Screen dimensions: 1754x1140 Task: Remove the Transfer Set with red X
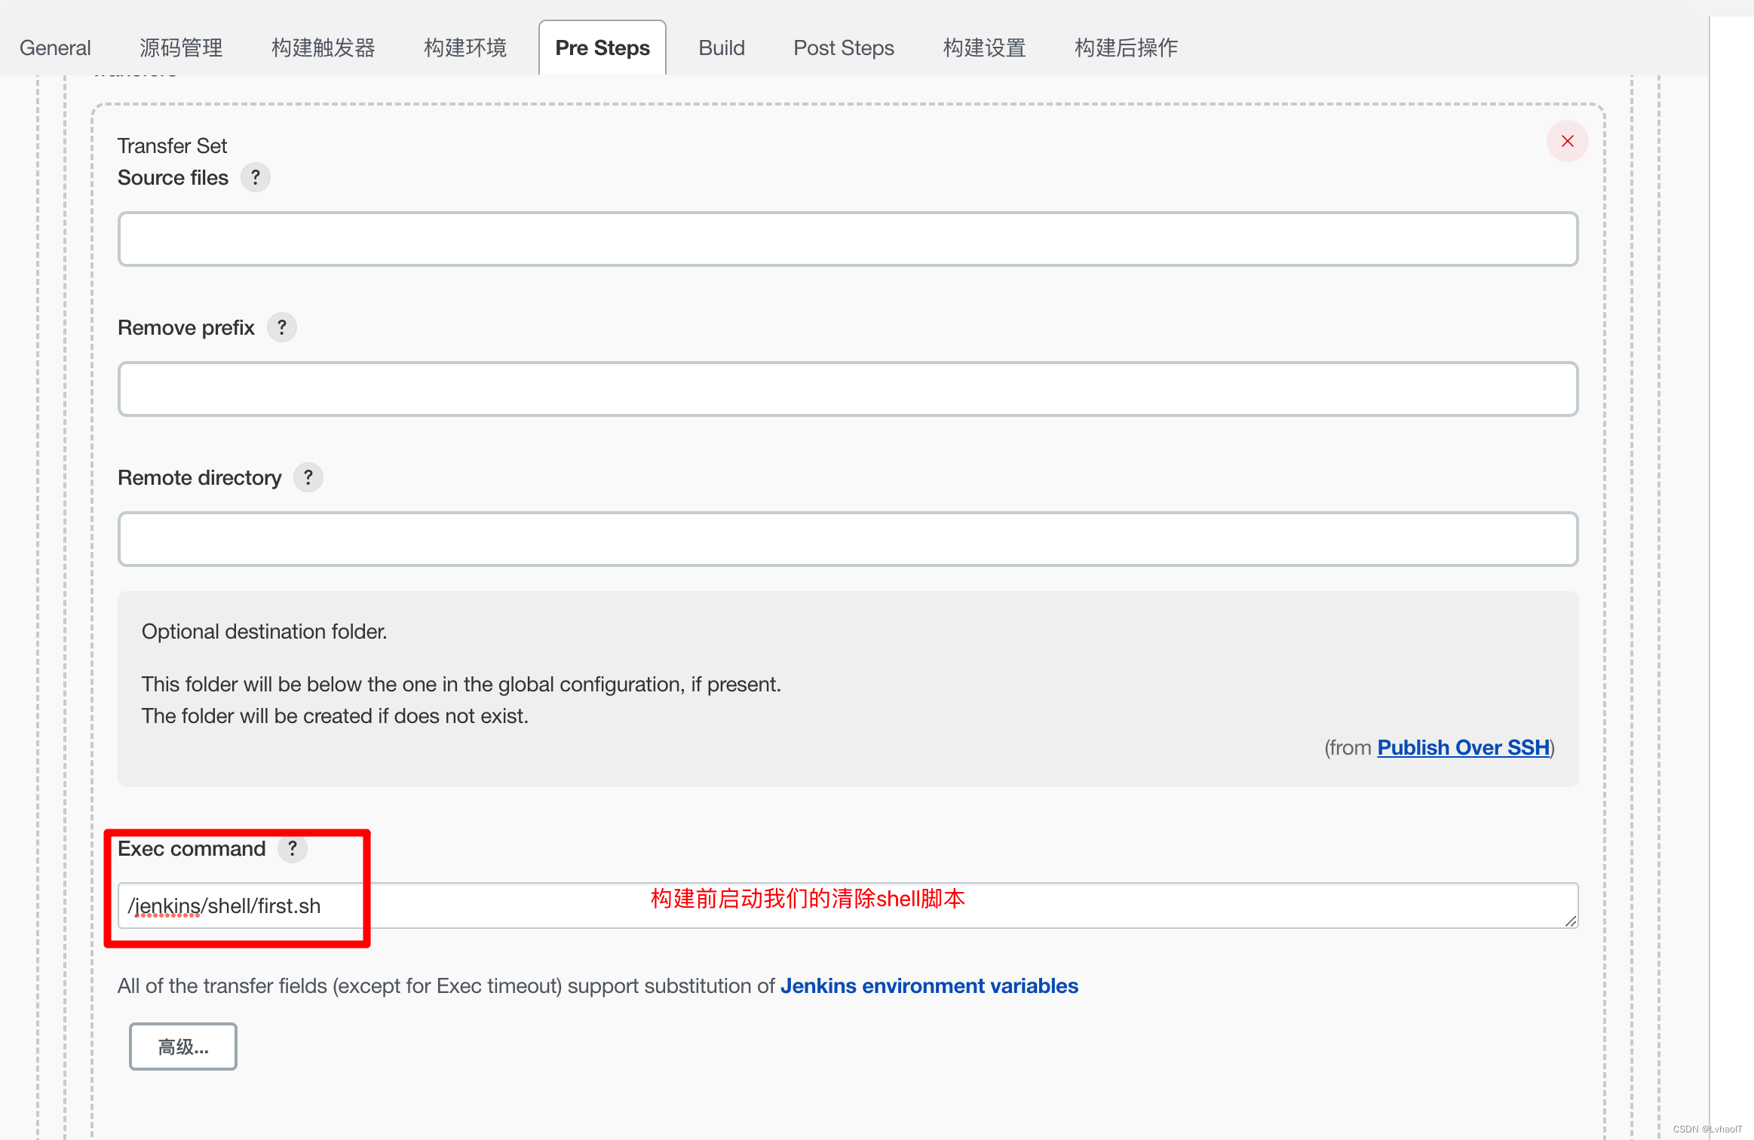point(1568,141)
